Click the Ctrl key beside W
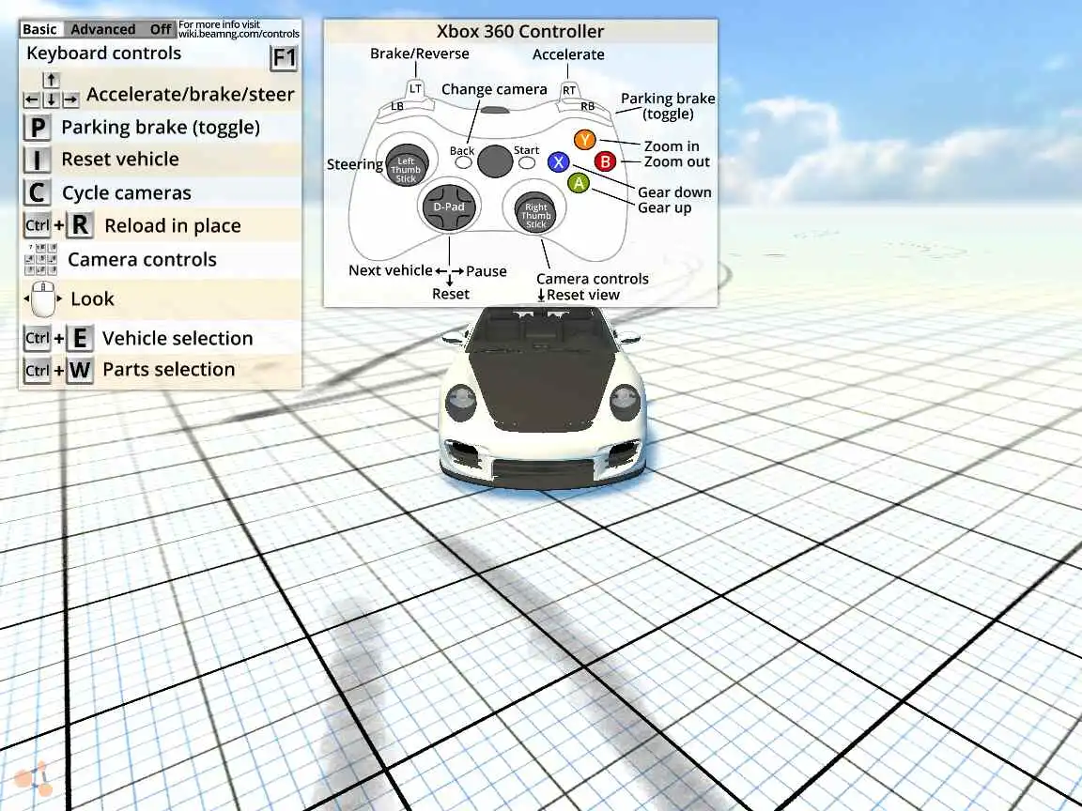The width and height of the screenshot is (1082, 811). click(x=38, y=371)
